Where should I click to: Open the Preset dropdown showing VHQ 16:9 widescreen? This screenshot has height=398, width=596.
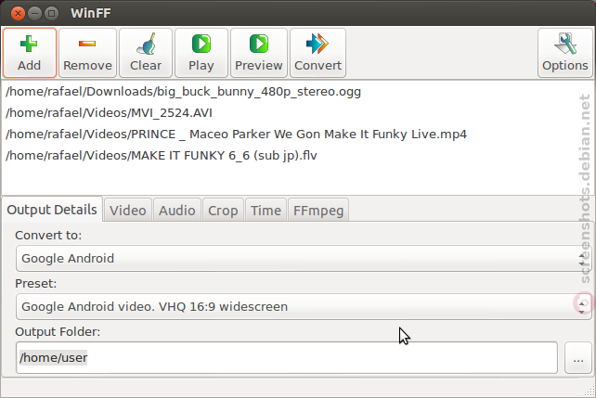[304, 306]
